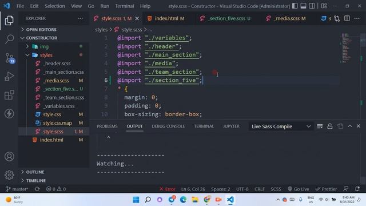Synchronize changes icon in status bar
Viewport: 366px width, 206px height.
[37, 189]
